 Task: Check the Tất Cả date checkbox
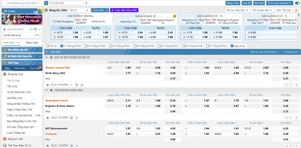[x=48, y=46]
